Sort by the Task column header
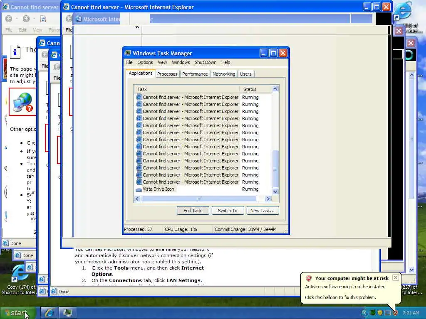Image resolution: width=426 pixels, height=319 pixels. click(187, 89)
